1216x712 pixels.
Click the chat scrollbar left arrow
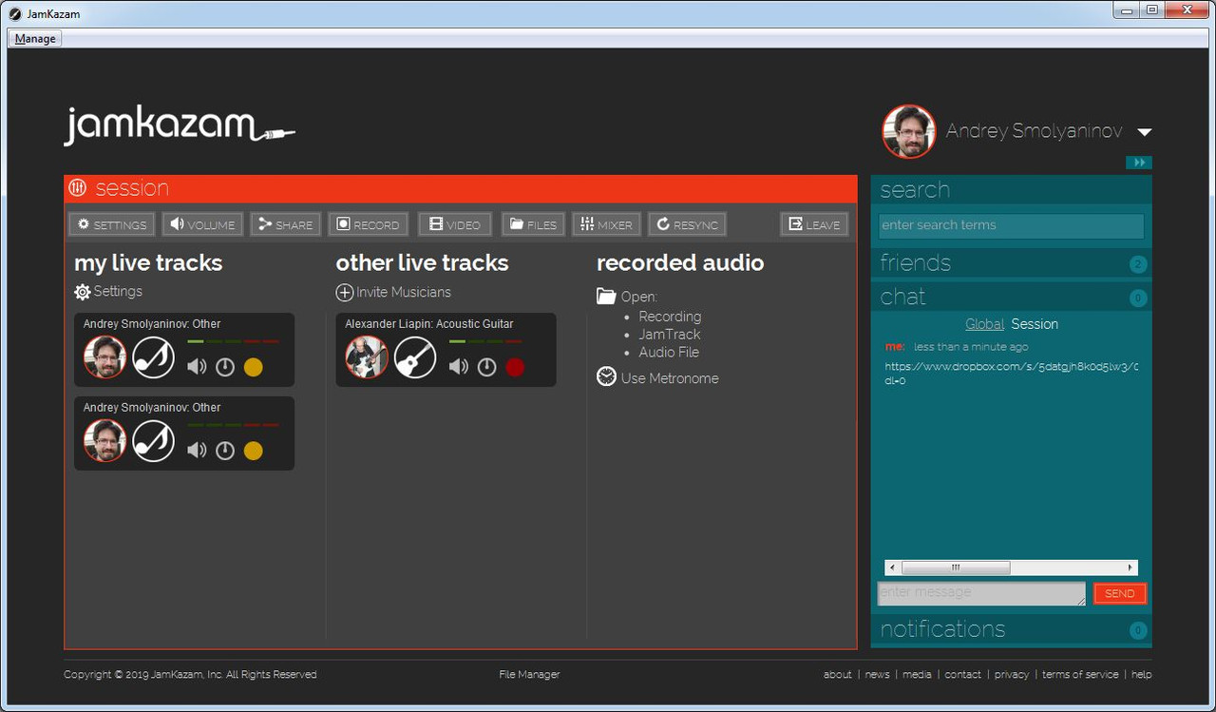[x=891, y=568]
